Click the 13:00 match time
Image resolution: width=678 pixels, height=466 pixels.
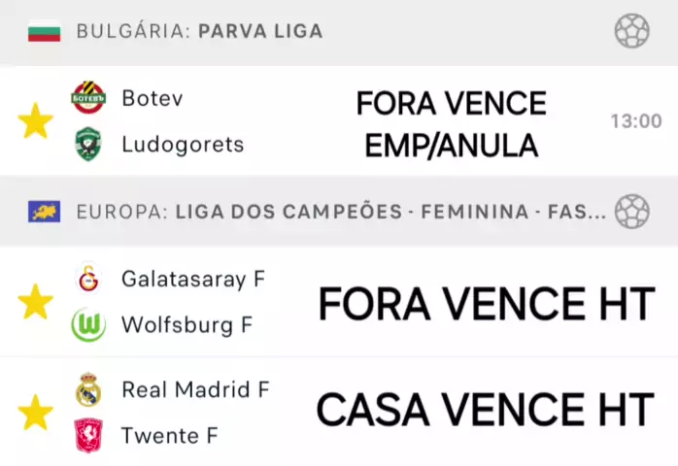635,121
